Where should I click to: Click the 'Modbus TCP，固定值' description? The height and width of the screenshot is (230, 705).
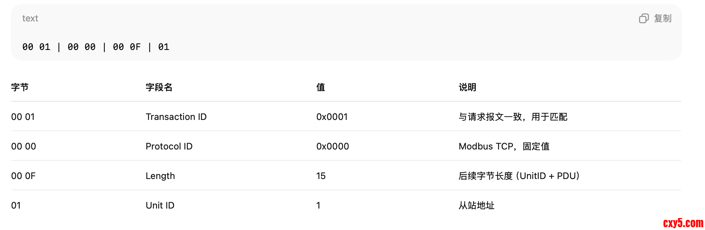[x=504, y=146]
